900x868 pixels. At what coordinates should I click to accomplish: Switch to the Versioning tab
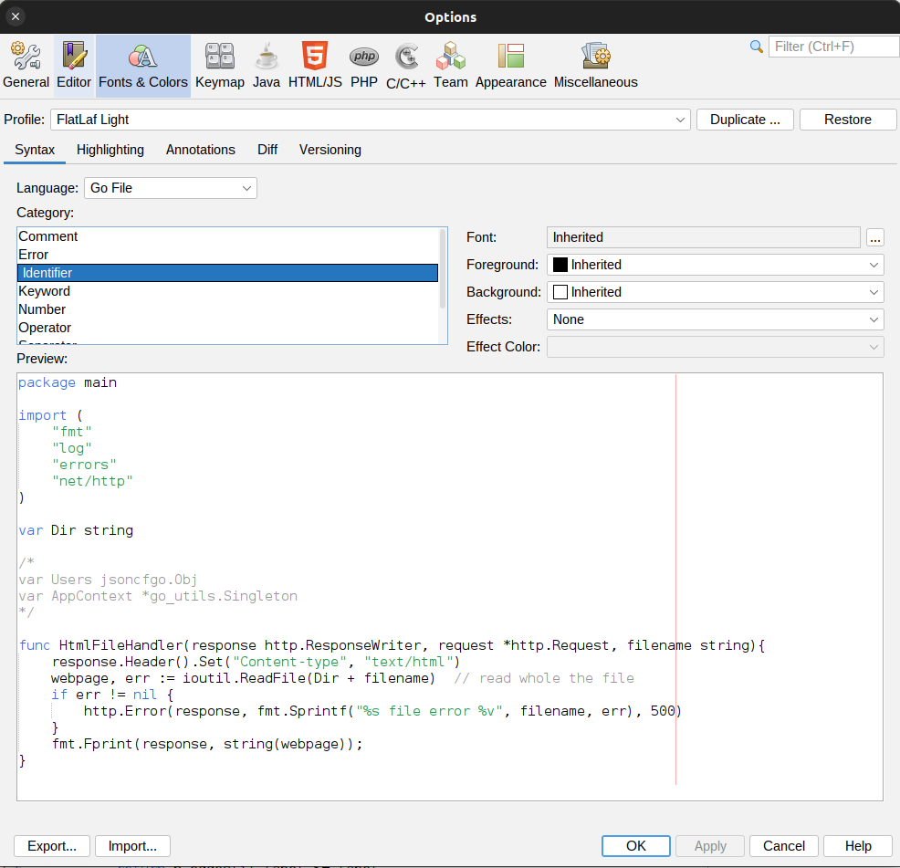[330, 150]
